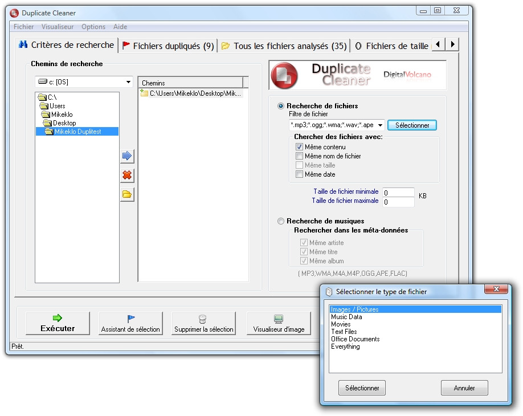
Task: Open the Options menu
Action: tap(93, 26)
